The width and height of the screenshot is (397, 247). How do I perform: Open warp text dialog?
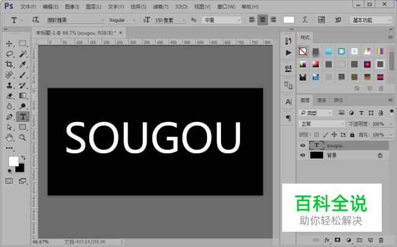click(305, 20)
